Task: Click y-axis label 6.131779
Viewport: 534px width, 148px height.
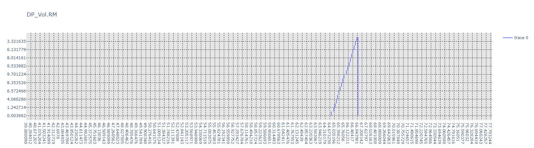Action: pyautogui.click(x=16, y=49)
